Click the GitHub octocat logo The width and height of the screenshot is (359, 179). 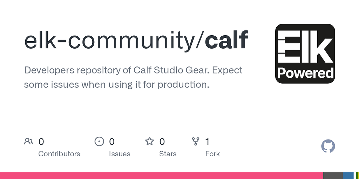(328, 146)
